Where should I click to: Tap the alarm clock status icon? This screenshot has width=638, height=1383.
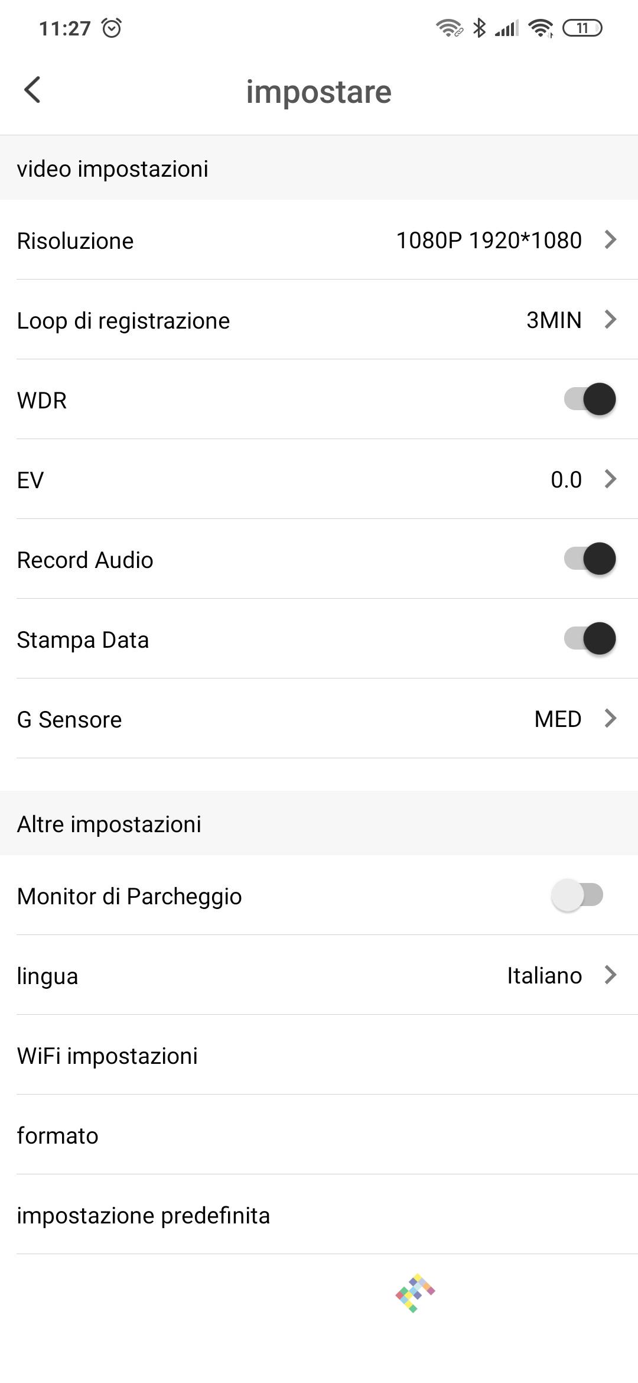pyautogui.click(x=112, y=28)
